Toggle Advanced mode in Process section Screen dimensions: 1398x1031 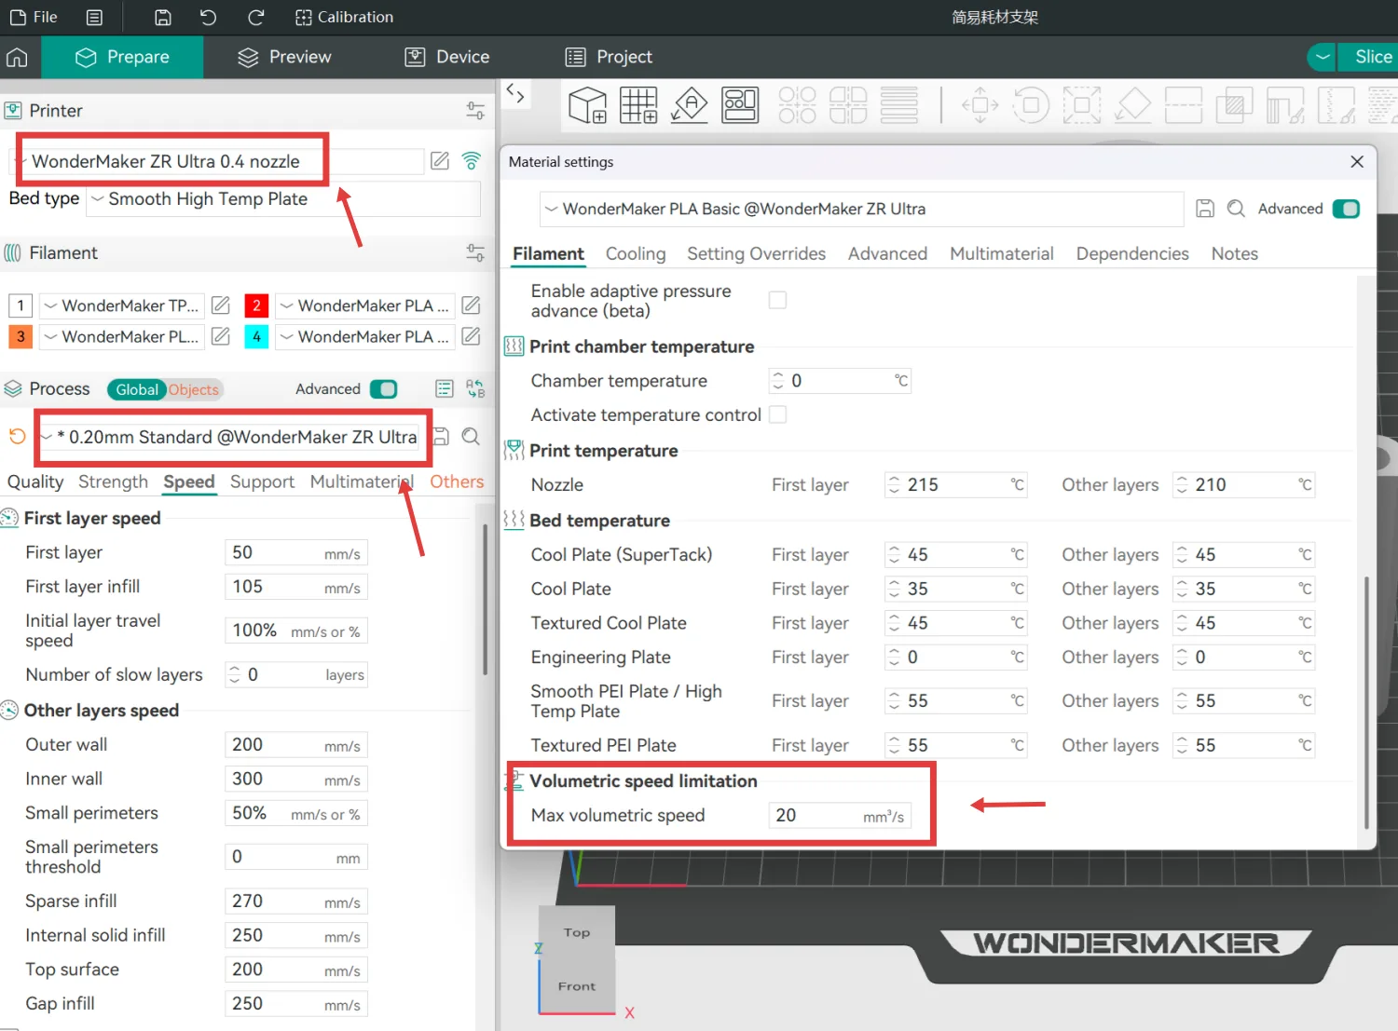click(383, 389)
